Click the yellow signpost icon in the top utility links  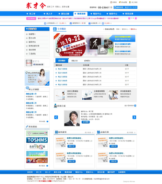coord(120,2)
